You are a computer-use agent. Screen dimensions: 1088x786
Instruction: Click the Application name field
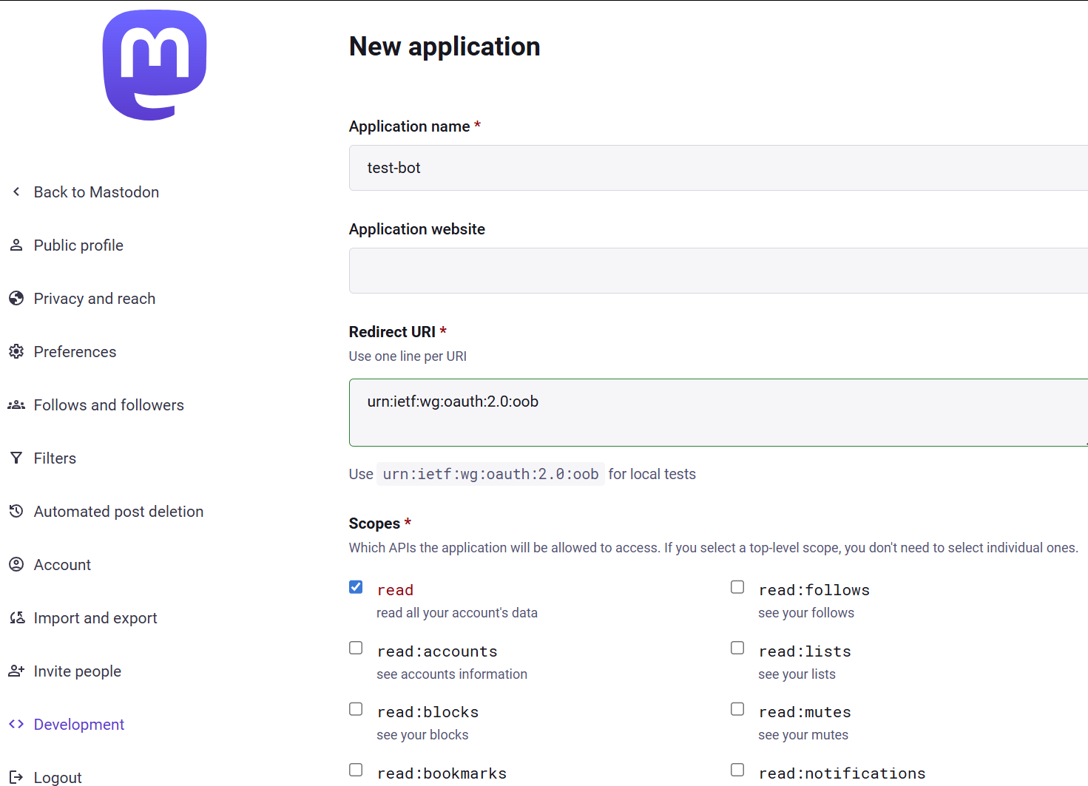717,168
